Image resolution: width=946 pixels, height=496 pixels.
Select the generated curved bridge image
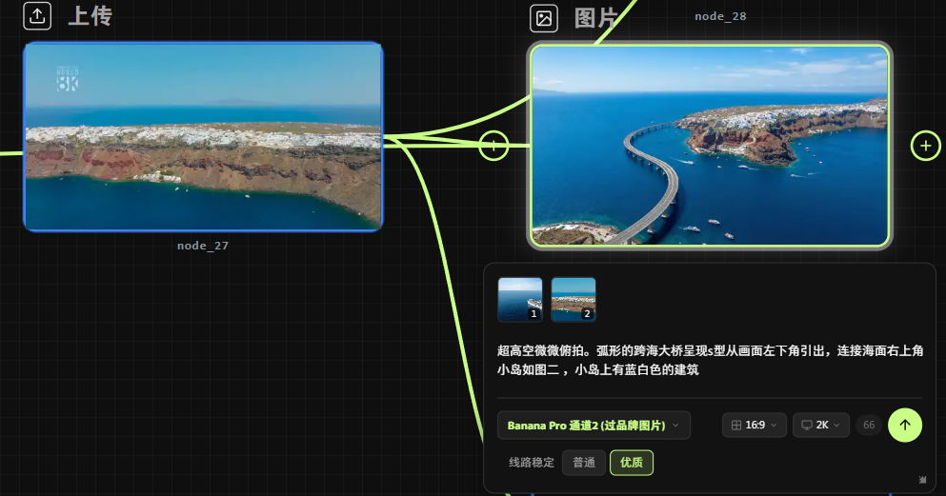pos(710,147)
